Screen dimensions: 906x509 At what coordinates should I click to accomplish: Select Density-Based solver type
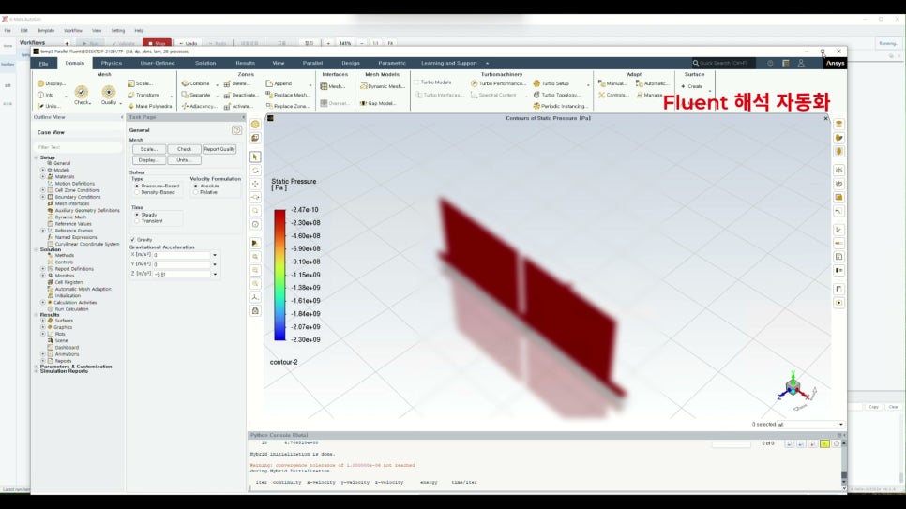pyautogui.click(x=137, y=192)
